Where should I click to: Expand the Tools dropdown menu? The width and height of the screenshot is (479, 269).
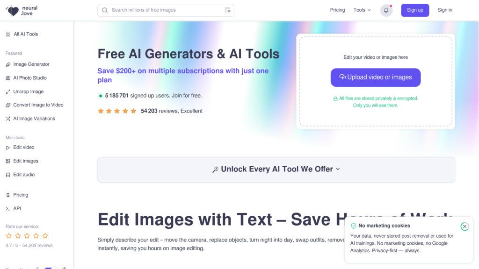[362, 10]
